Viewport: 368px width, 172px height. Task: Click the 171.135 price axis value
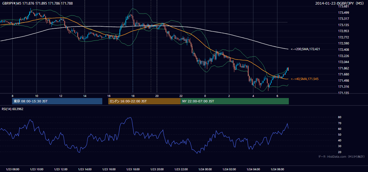(344, 93)
